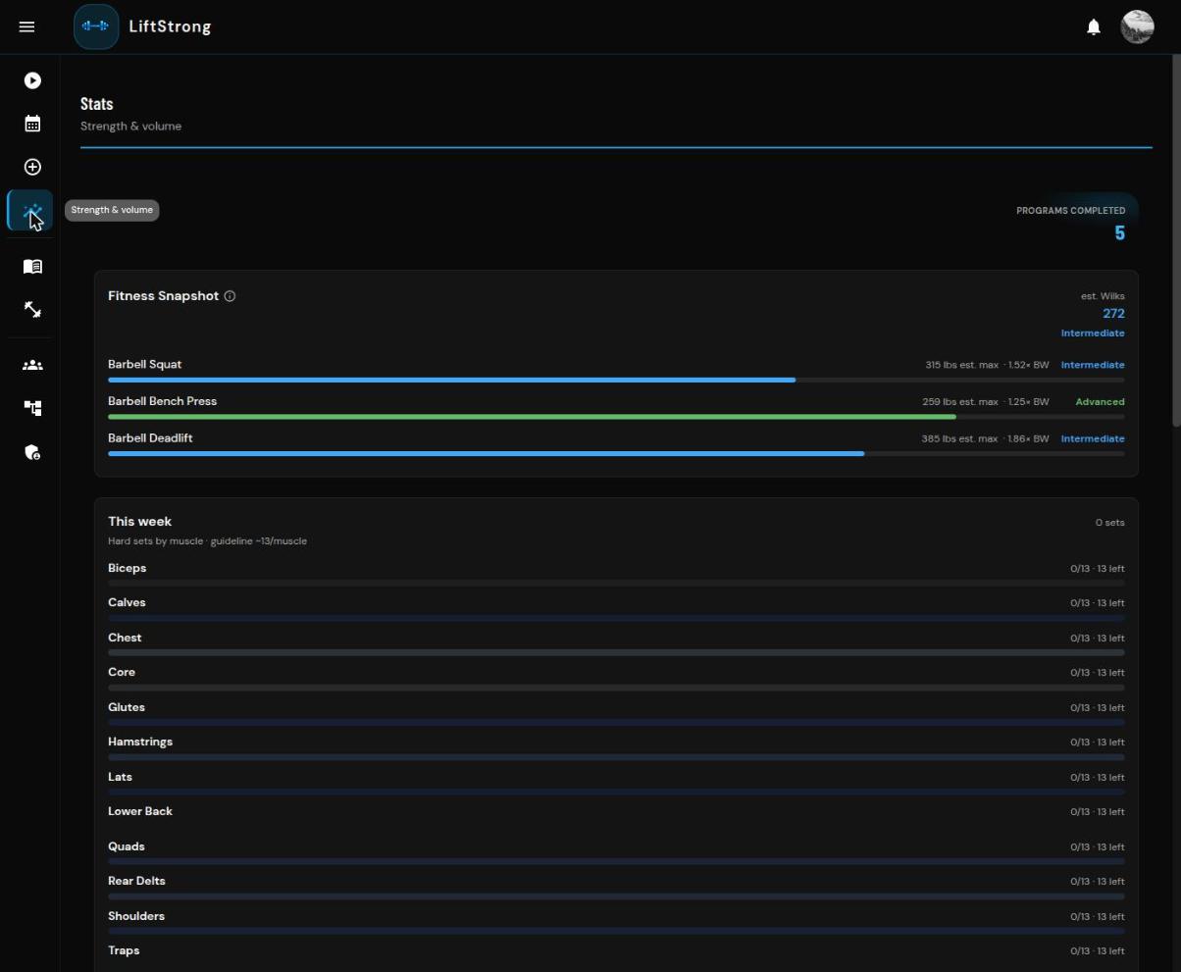Screen dimensions: 1181x972
Task: Click the Hamstrings muscle row
Action: [x=616, y=748]
